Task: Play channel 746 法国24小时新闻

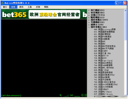Action: coord(103,87)
